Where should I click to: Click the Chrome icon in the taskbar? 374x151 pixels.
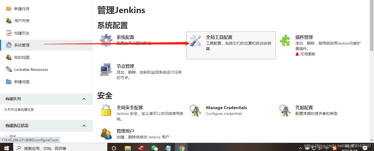tap(181, 148)
